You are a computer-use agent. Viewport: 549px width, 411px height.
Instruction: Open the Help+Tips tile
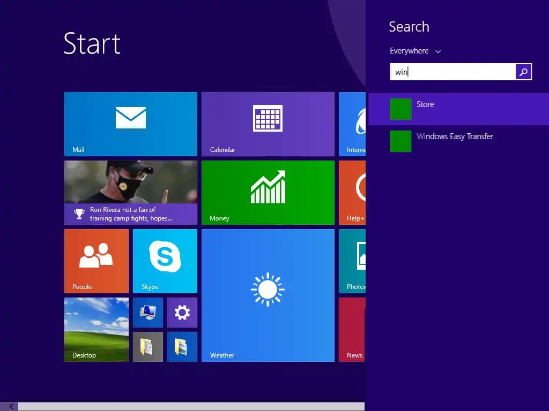click(352, 193)
